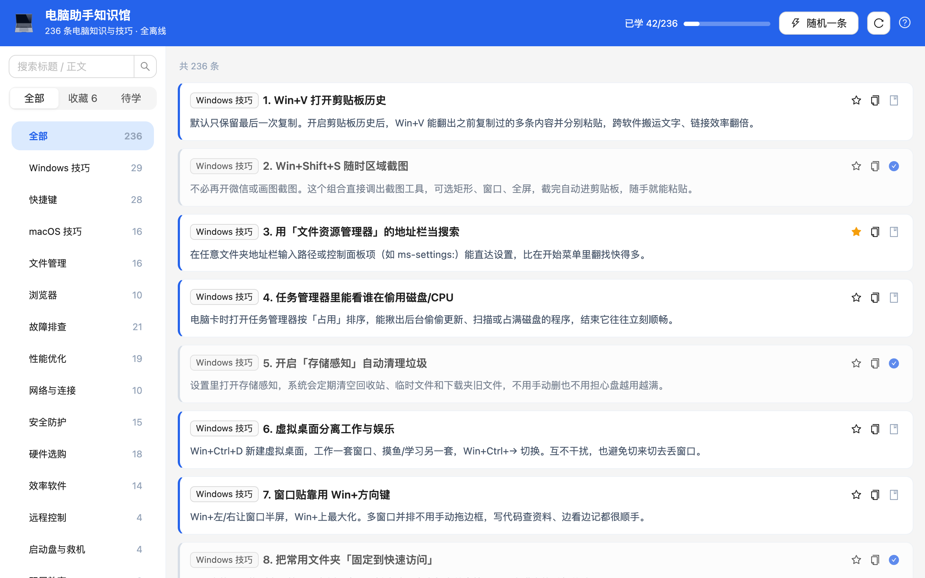The image size is (925, 578).
Task: Select the 故障排查 category
Action: point(82,327)
